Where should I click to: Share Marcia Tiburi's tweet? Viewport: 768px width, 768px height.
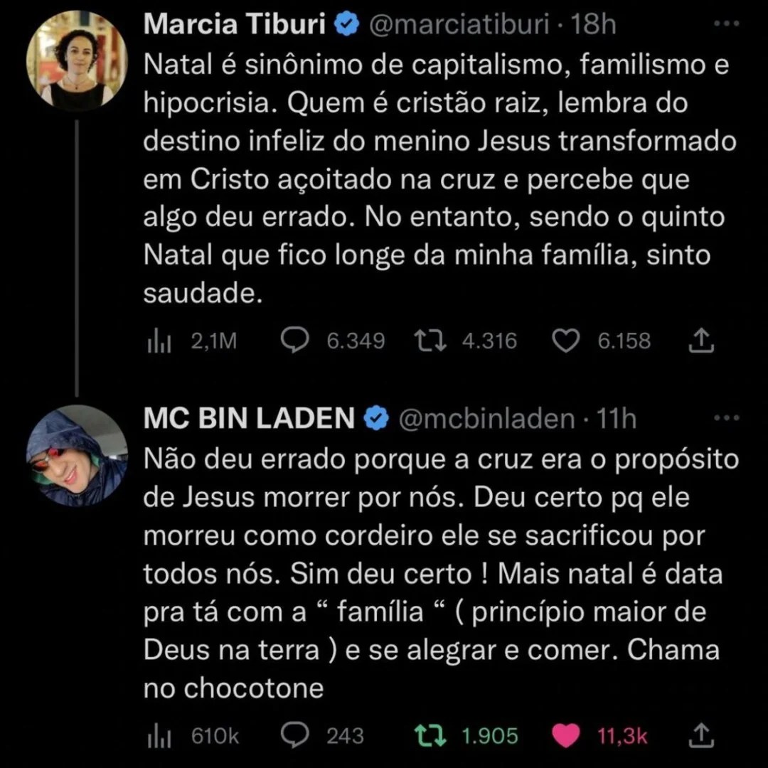tap(703, 341)
